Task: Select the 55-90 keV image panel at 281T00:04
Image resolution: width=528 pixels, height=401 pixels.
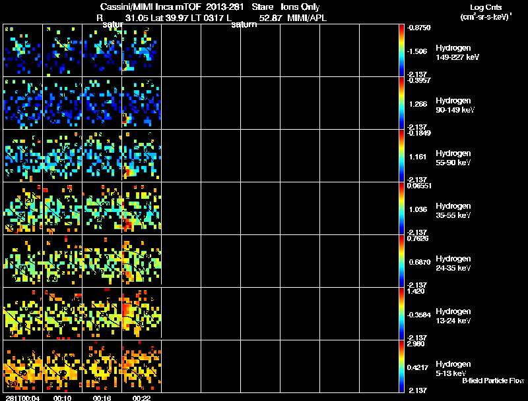Action: 23,156
